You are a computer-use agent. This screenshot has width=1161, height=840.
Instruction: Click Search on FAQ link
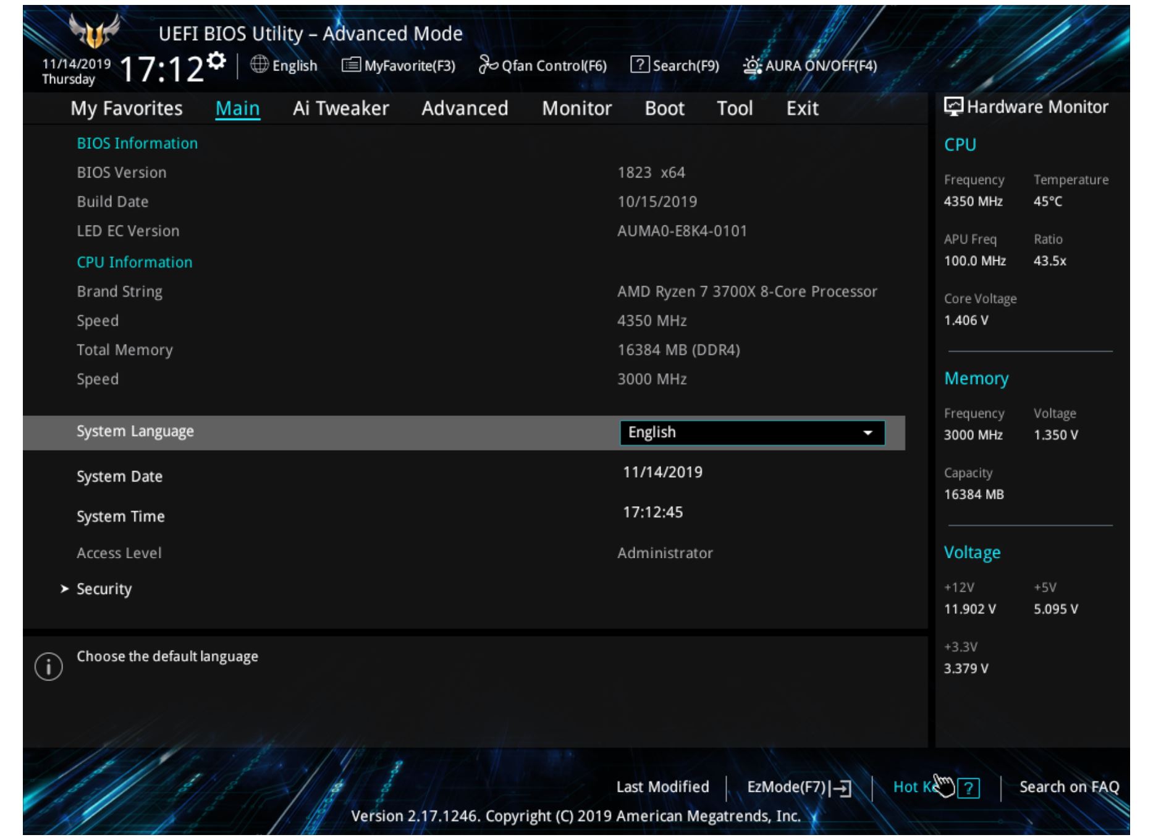click(x=1069, y=787)
